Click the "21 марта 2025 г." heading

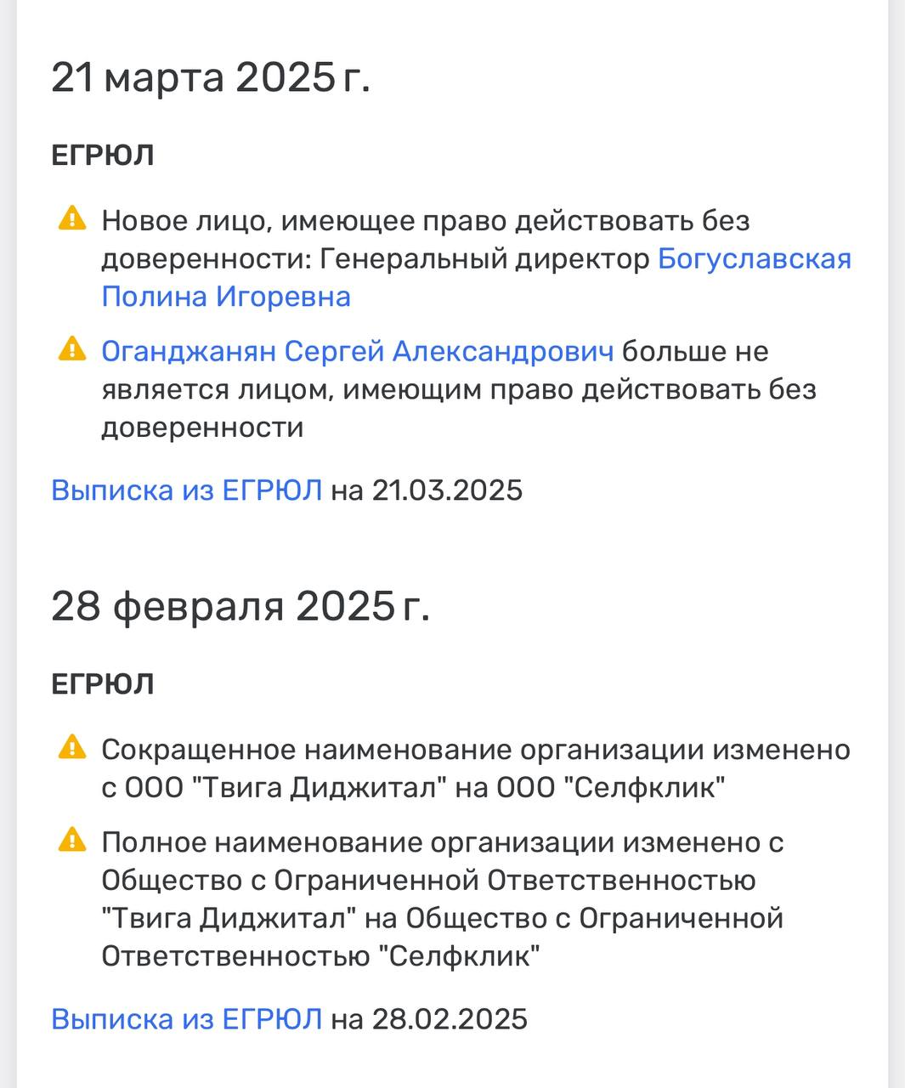coord(211,78)
